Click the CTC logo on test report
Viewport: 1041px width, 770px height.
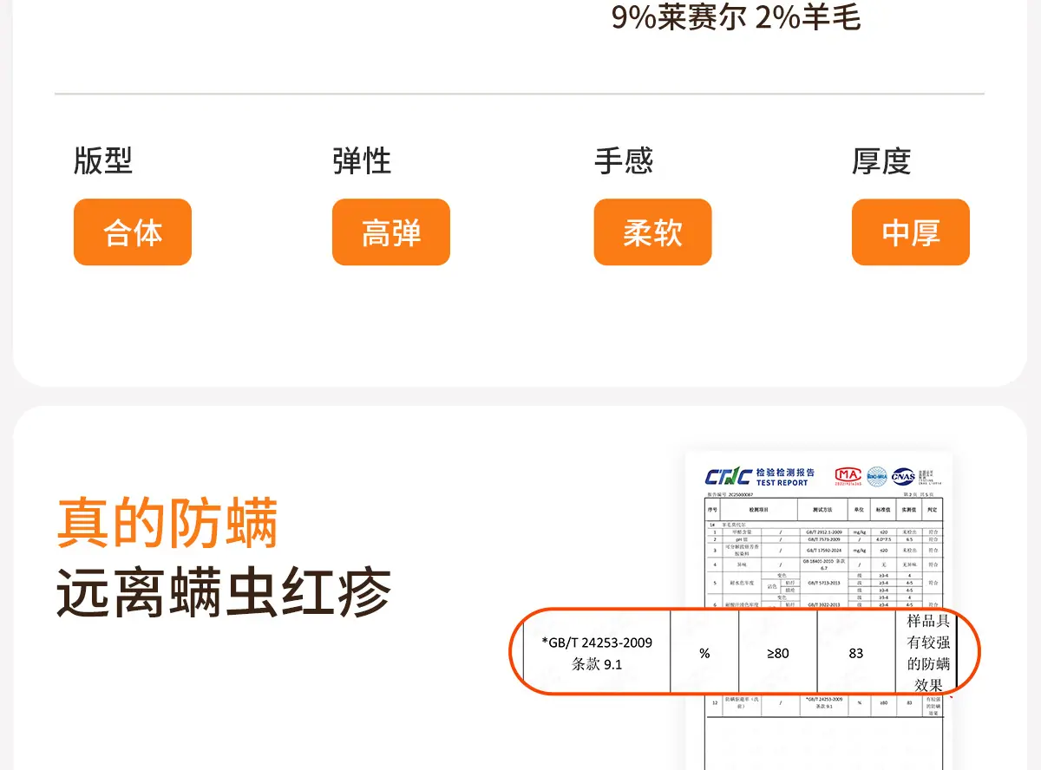(x=728, y=476)
